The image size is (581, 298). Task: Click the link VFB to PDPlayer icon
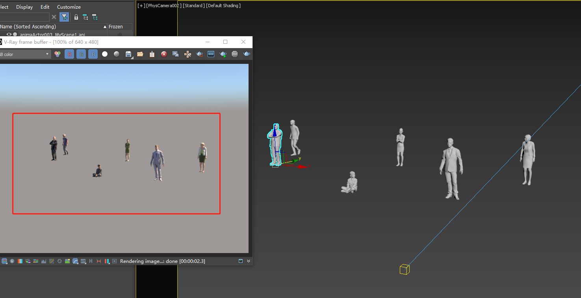pos(211,54)
